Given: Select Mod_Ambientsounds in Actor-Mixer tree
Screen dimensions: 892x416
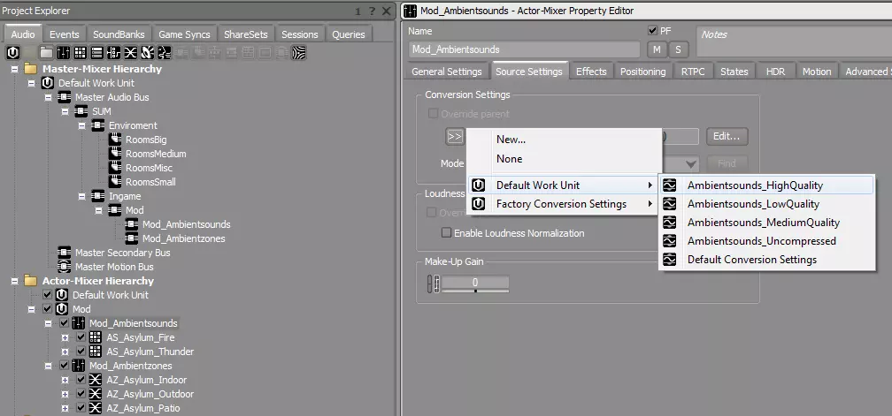Looking at the screenshot, I should point(133,323).
